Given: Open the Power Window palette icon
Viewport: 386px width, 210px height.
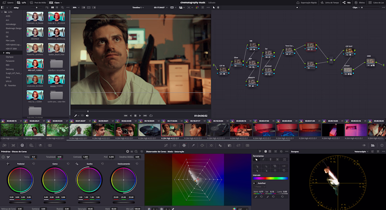Looking at the screenshot, I should point(202,145).
